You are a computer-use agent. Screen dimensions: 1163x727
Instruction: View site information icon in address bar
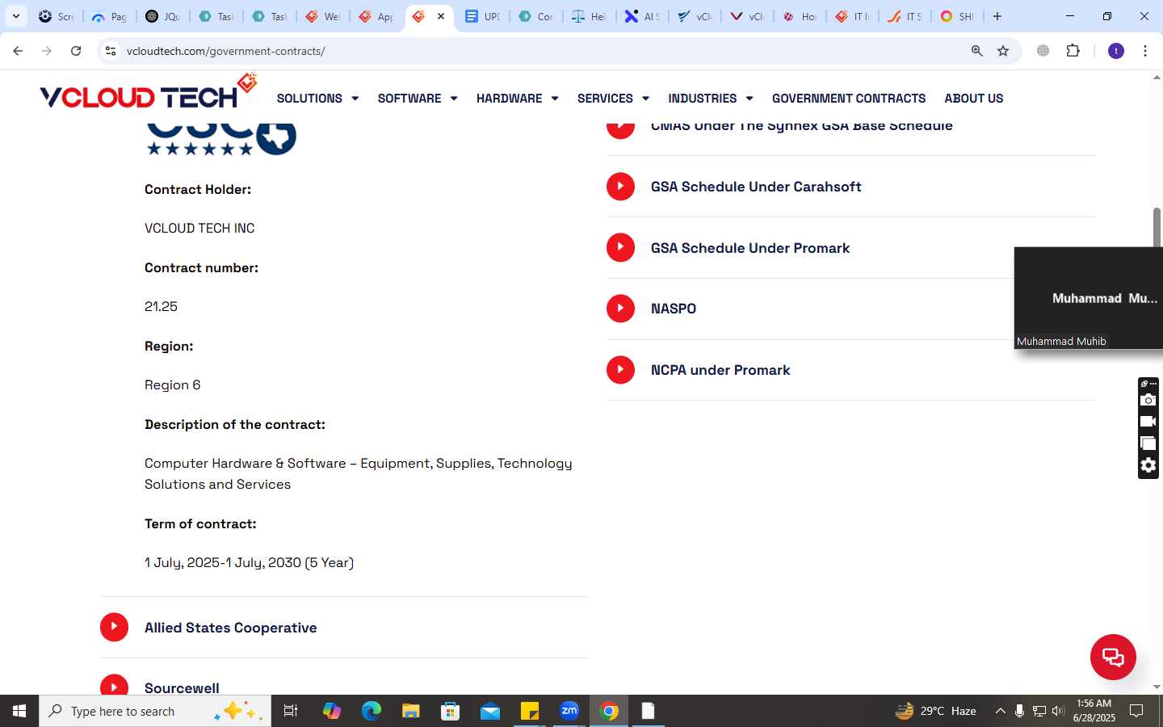[x=111, y=51]
